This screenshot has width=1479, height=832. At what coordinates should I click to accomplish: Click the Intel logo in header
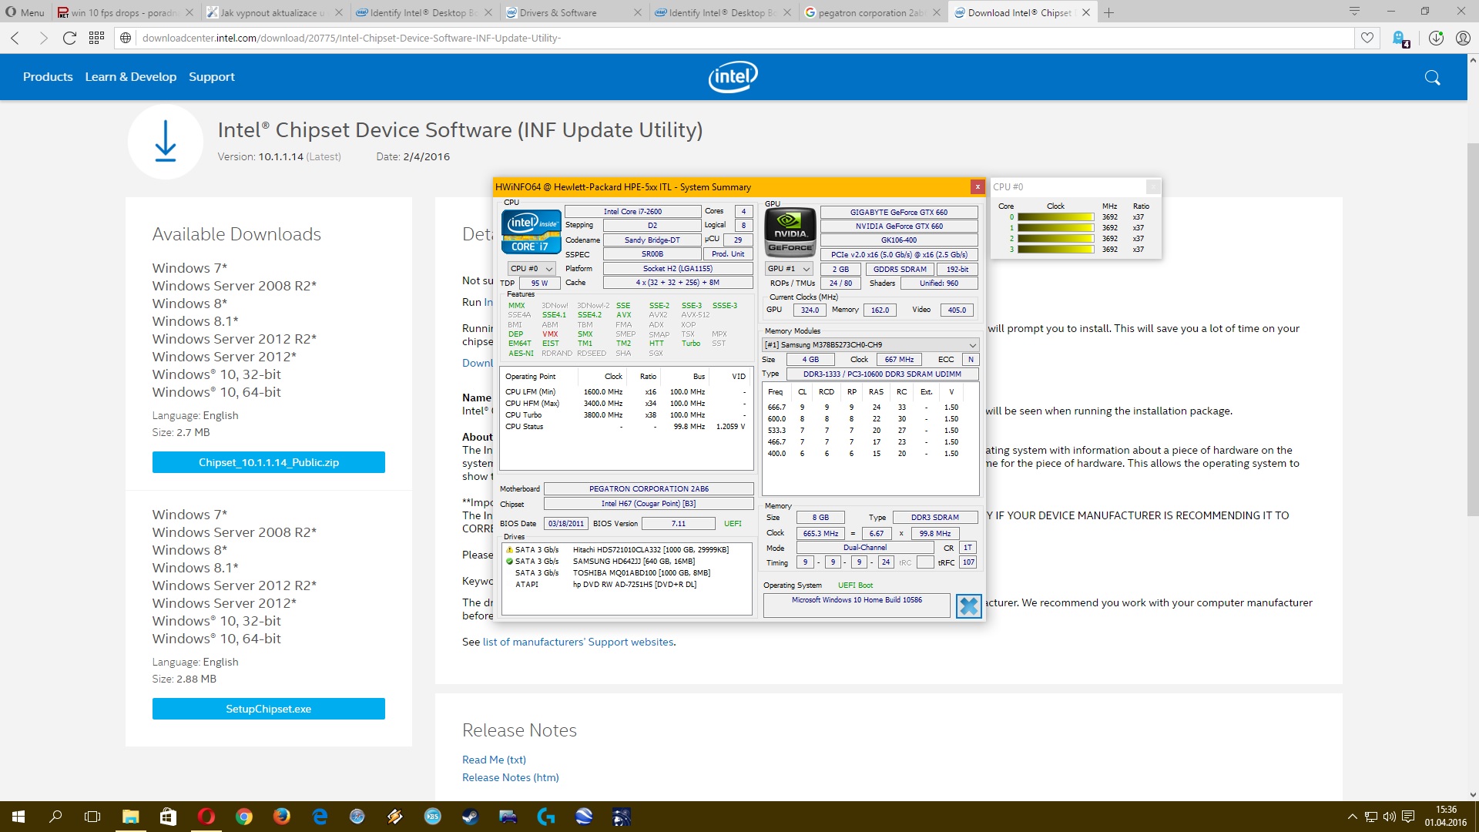(x=733, y=77)
